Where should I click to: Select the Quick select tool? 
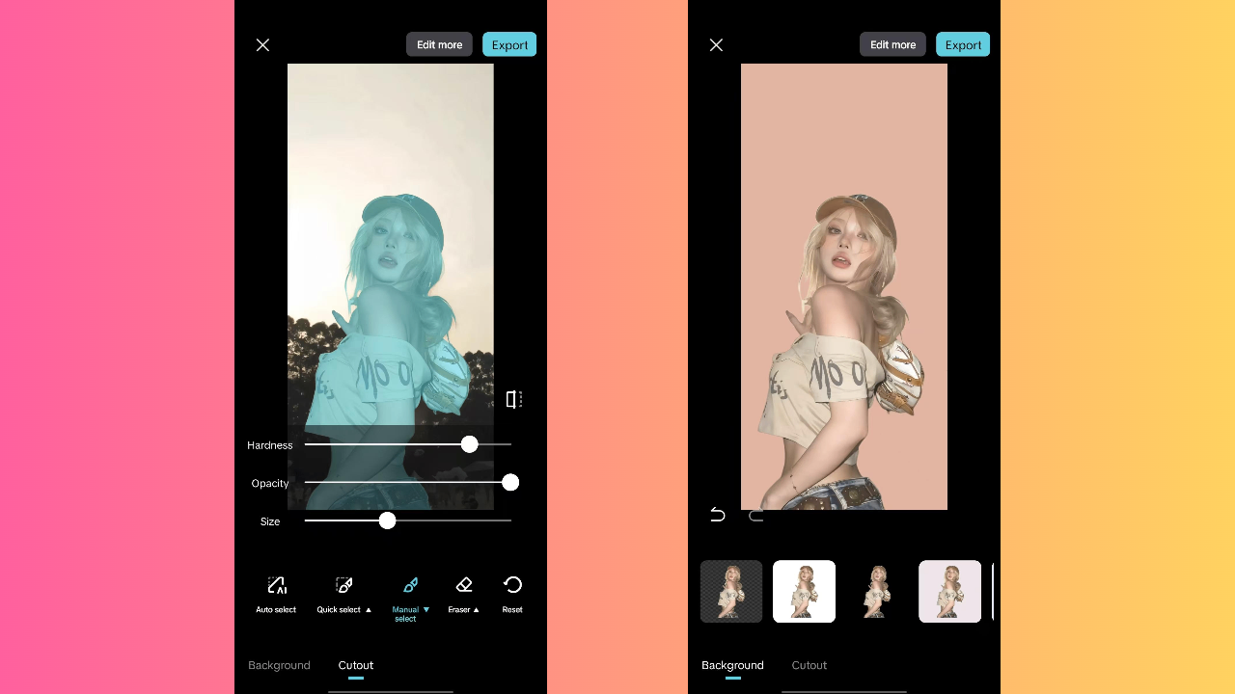(x=343, y=593)
